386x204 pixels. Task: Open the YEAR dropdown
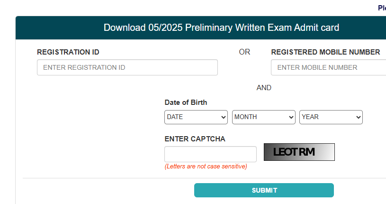point(331,117)
